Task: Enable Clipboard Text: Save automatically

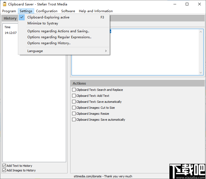Action: [x=74, y=102]
